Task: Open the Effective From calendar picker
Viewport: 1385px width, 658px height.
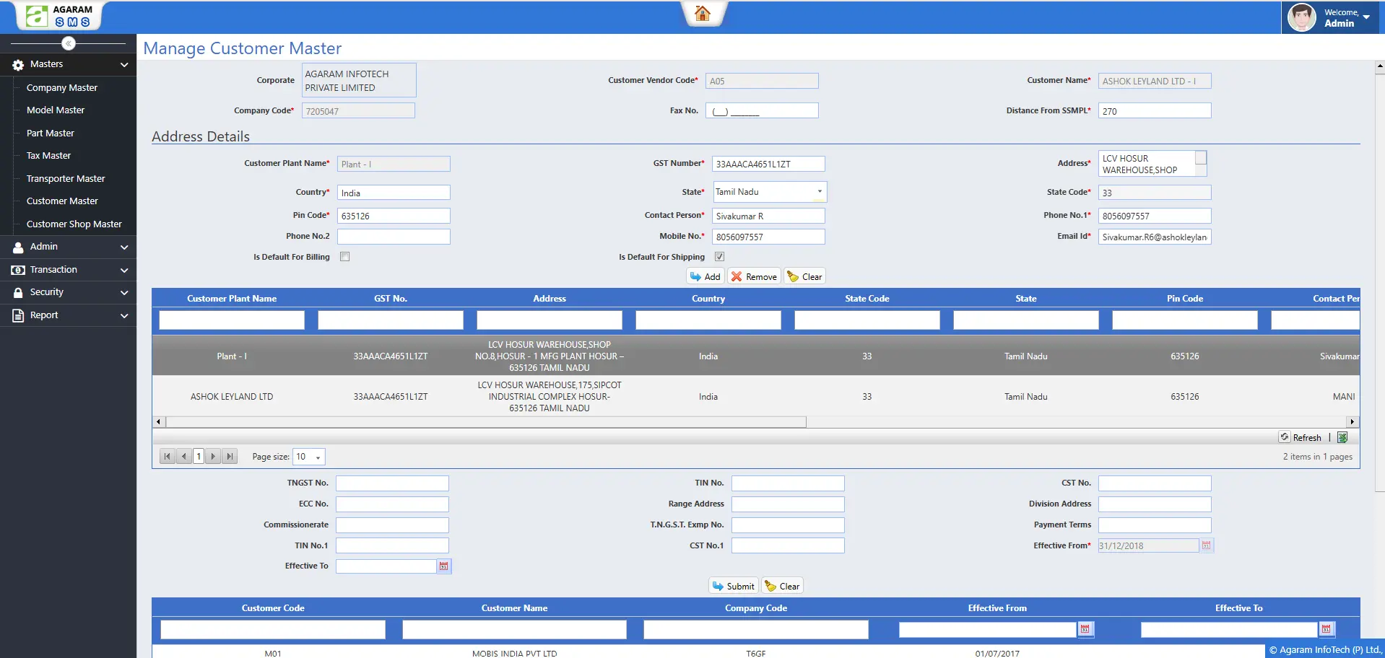Action: click(x=1207, y=545)
